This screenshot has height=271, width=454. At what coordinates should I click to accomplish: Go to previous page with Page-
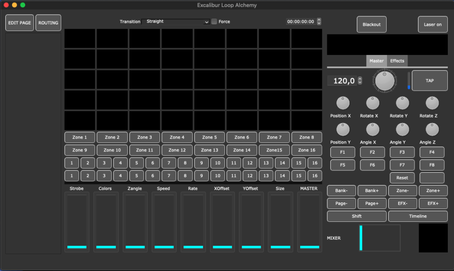(341, 203)
